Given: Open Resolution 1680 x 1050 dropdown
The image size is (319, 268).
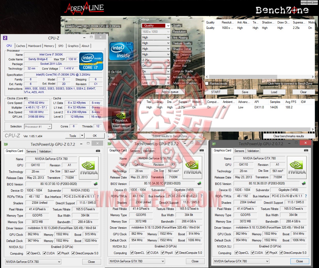Looking at the screenshot, I should (156, 32).
